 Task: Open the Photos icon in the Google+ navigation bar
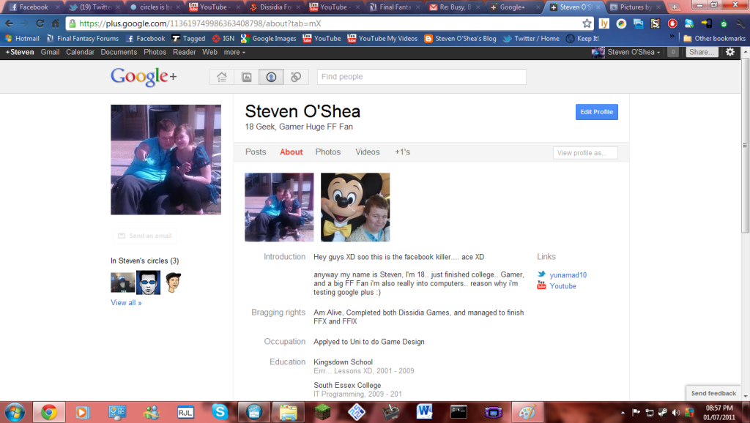point(246,76)
